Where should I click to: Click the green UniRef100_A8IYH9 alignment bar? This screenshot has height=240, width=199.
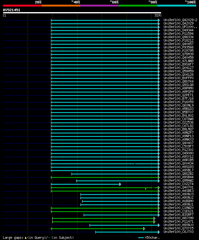(104, 218)
